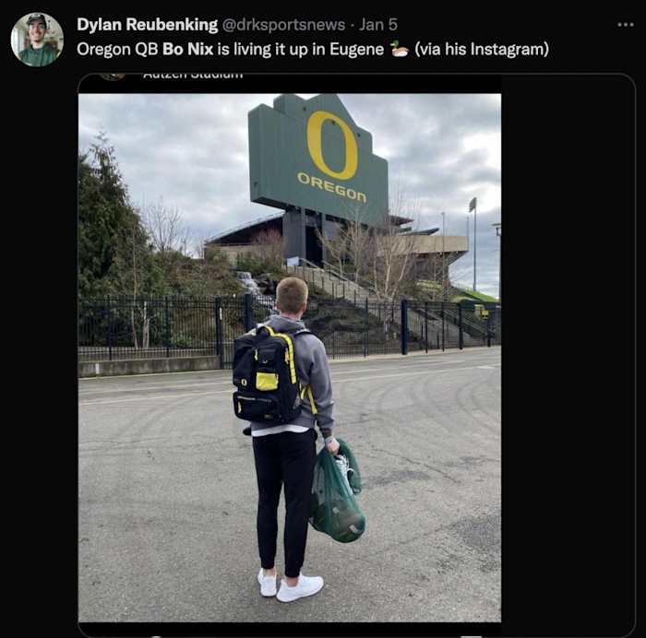This screenshot has height=638, width=646.
Task: Open Dylan Reubenking's profile via display name
Action: 148,25
